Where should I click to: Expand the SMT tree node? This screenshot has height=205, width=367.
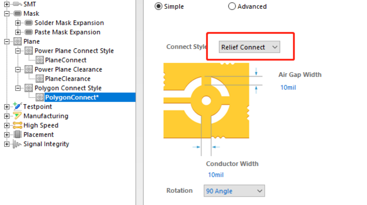tap(7, 4)
